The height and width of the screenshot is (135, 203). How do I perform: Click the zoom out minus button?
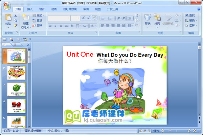[163, 131]
